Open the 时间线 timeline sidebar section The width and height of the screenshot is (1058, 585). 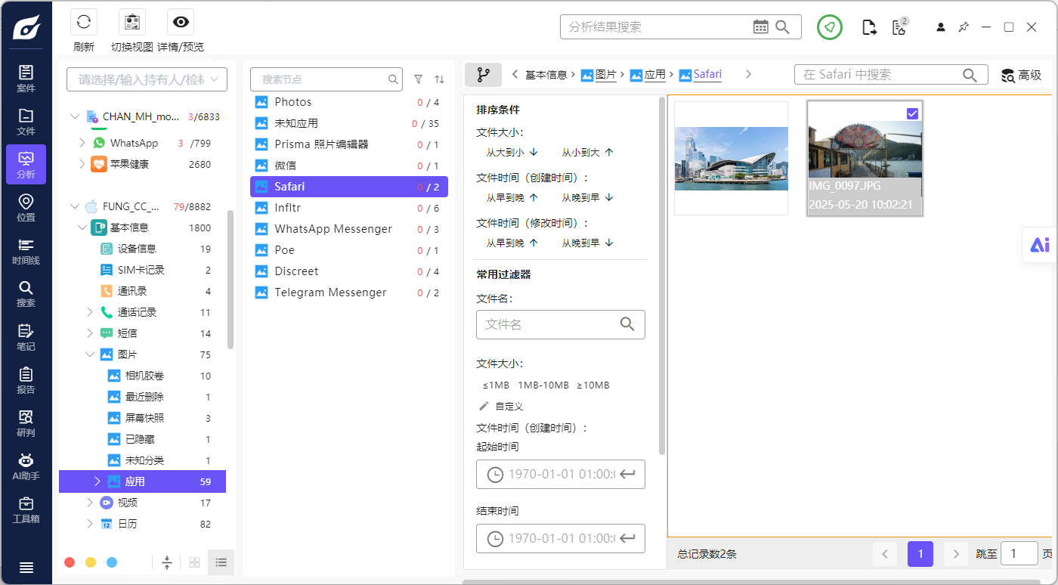coord(26,250)
